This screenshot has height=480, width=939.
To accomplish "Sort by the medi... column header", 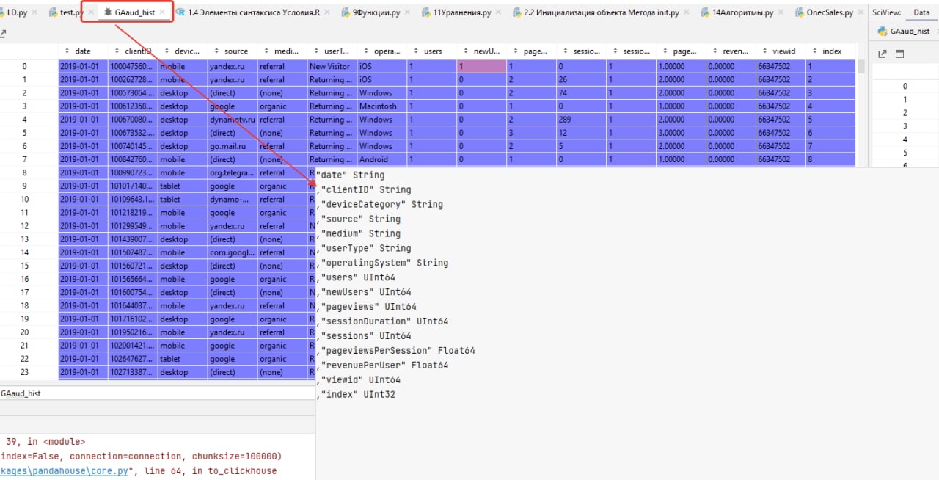I will click(x=282, y=51).
